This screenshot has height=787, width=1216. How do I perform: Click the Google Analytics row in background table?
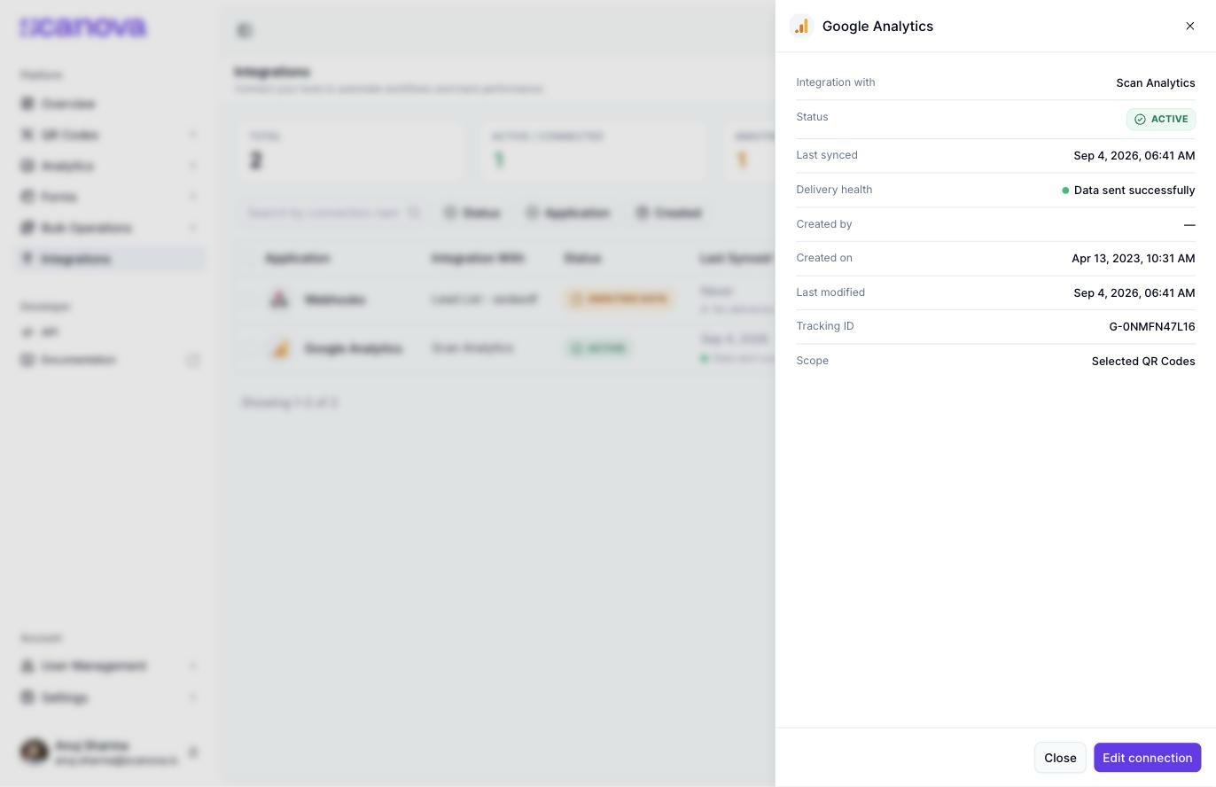505,348
